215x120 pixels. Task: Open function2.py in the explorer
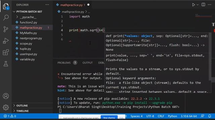coord(28,22)
